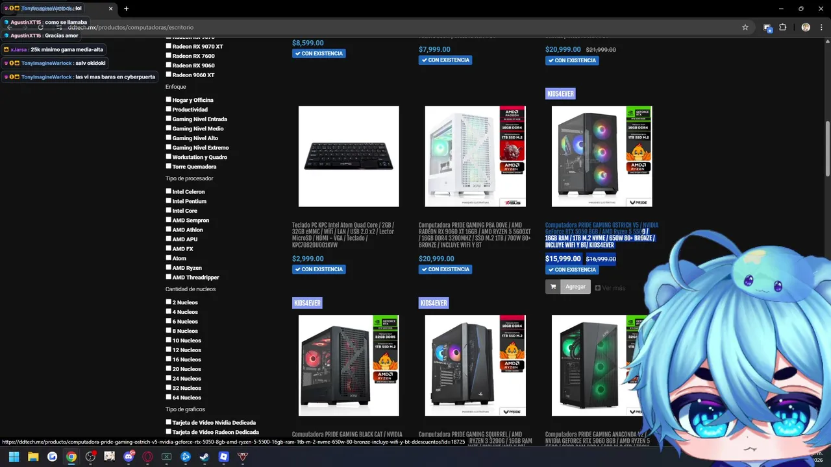The height and width of the screenshot is (467, 831).
Task: Open the PRIDE GAMING PBA DOVE image
Action: pos(475,156)
